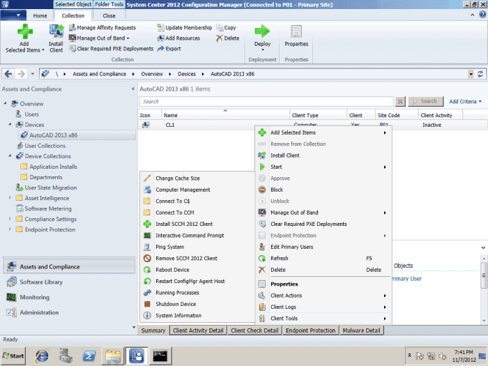Open Interactive Command Prompt entry
Image resolution: width=488 pixels, height=366 pixels.
point(197,236)
